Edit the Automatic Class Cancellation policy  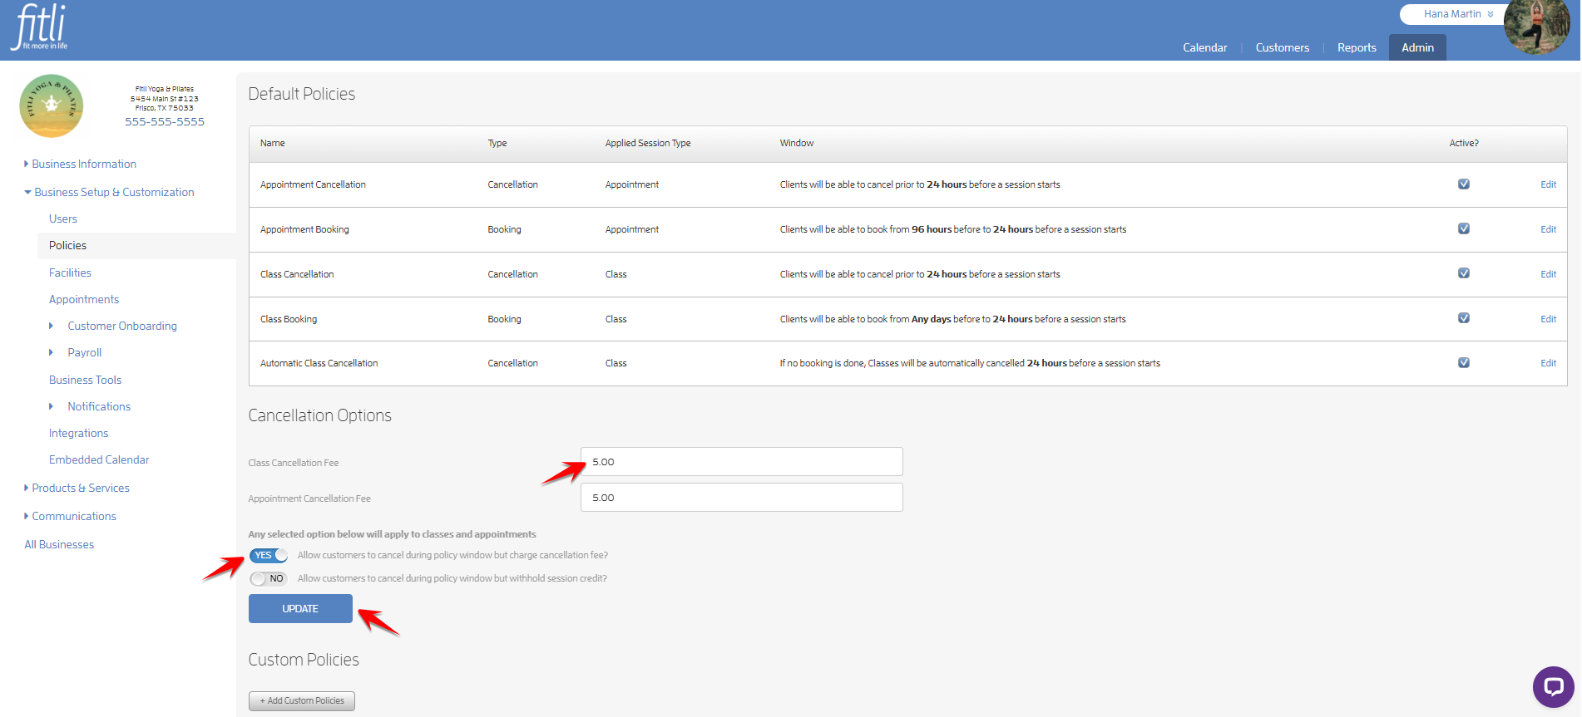[1548, 363]
